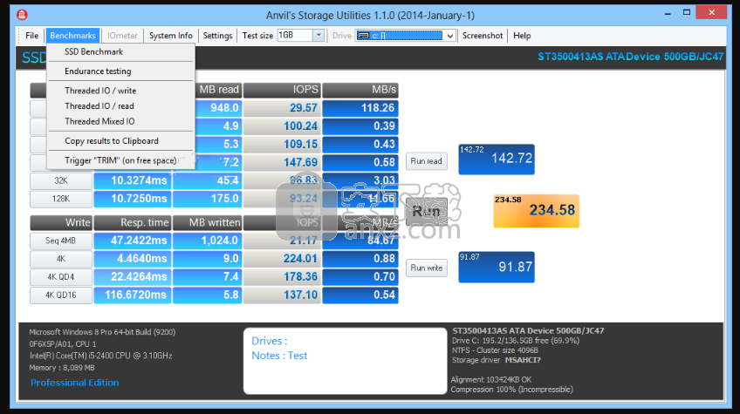Click the MB written column header

(207, 222)
